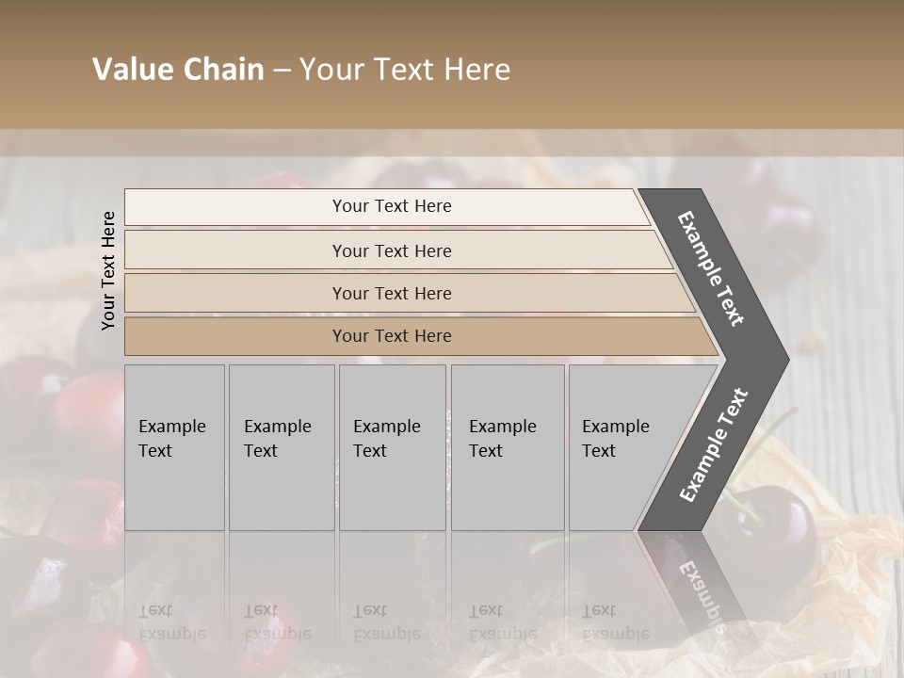This screenshot has width=904, height=678.
Task: Select "Your Text Here" in the slide title
Action: pyautogui.click(x=405, y=70)
